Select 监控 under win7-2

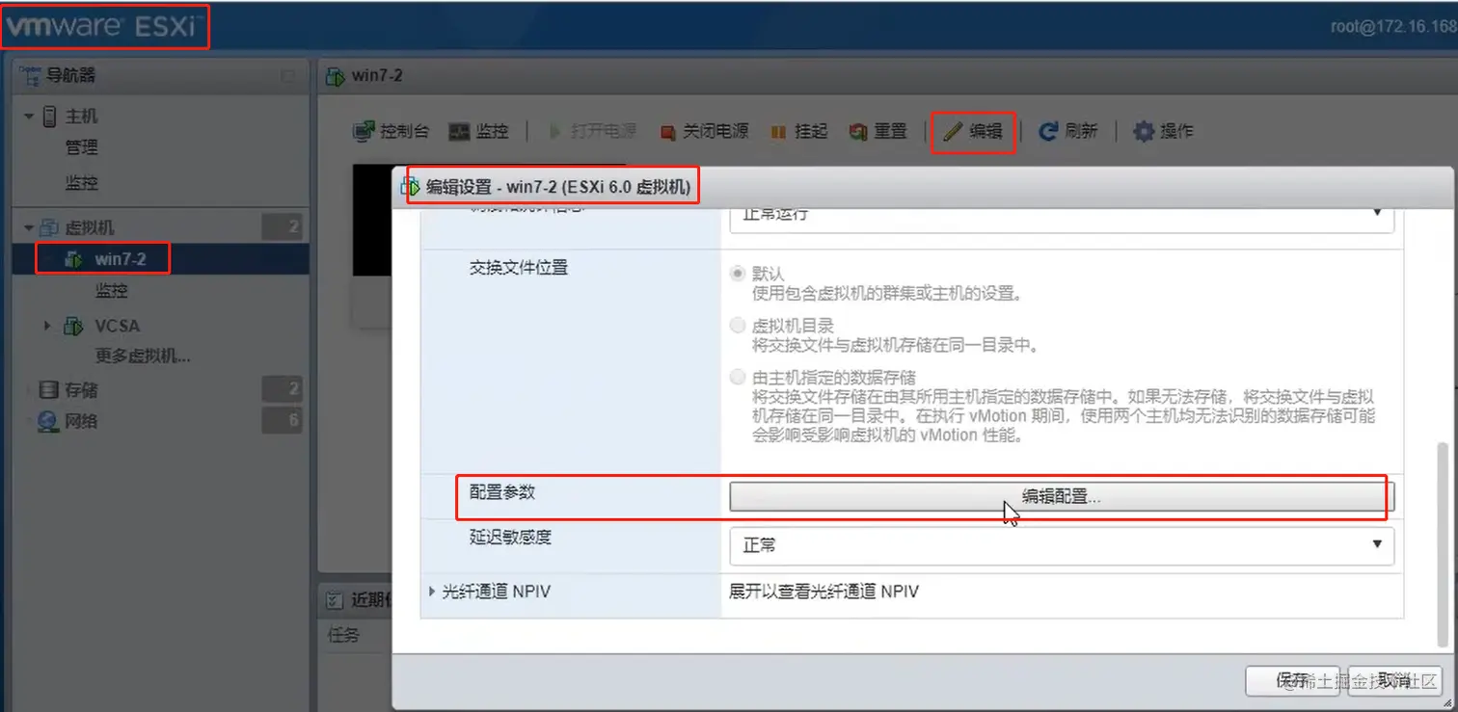click(x=112, y=291)
